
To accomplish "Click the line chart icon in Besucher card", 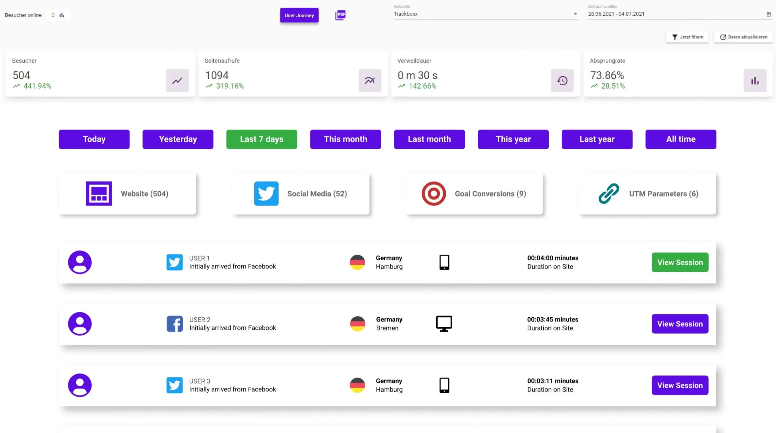I will [x=177, y=81].
